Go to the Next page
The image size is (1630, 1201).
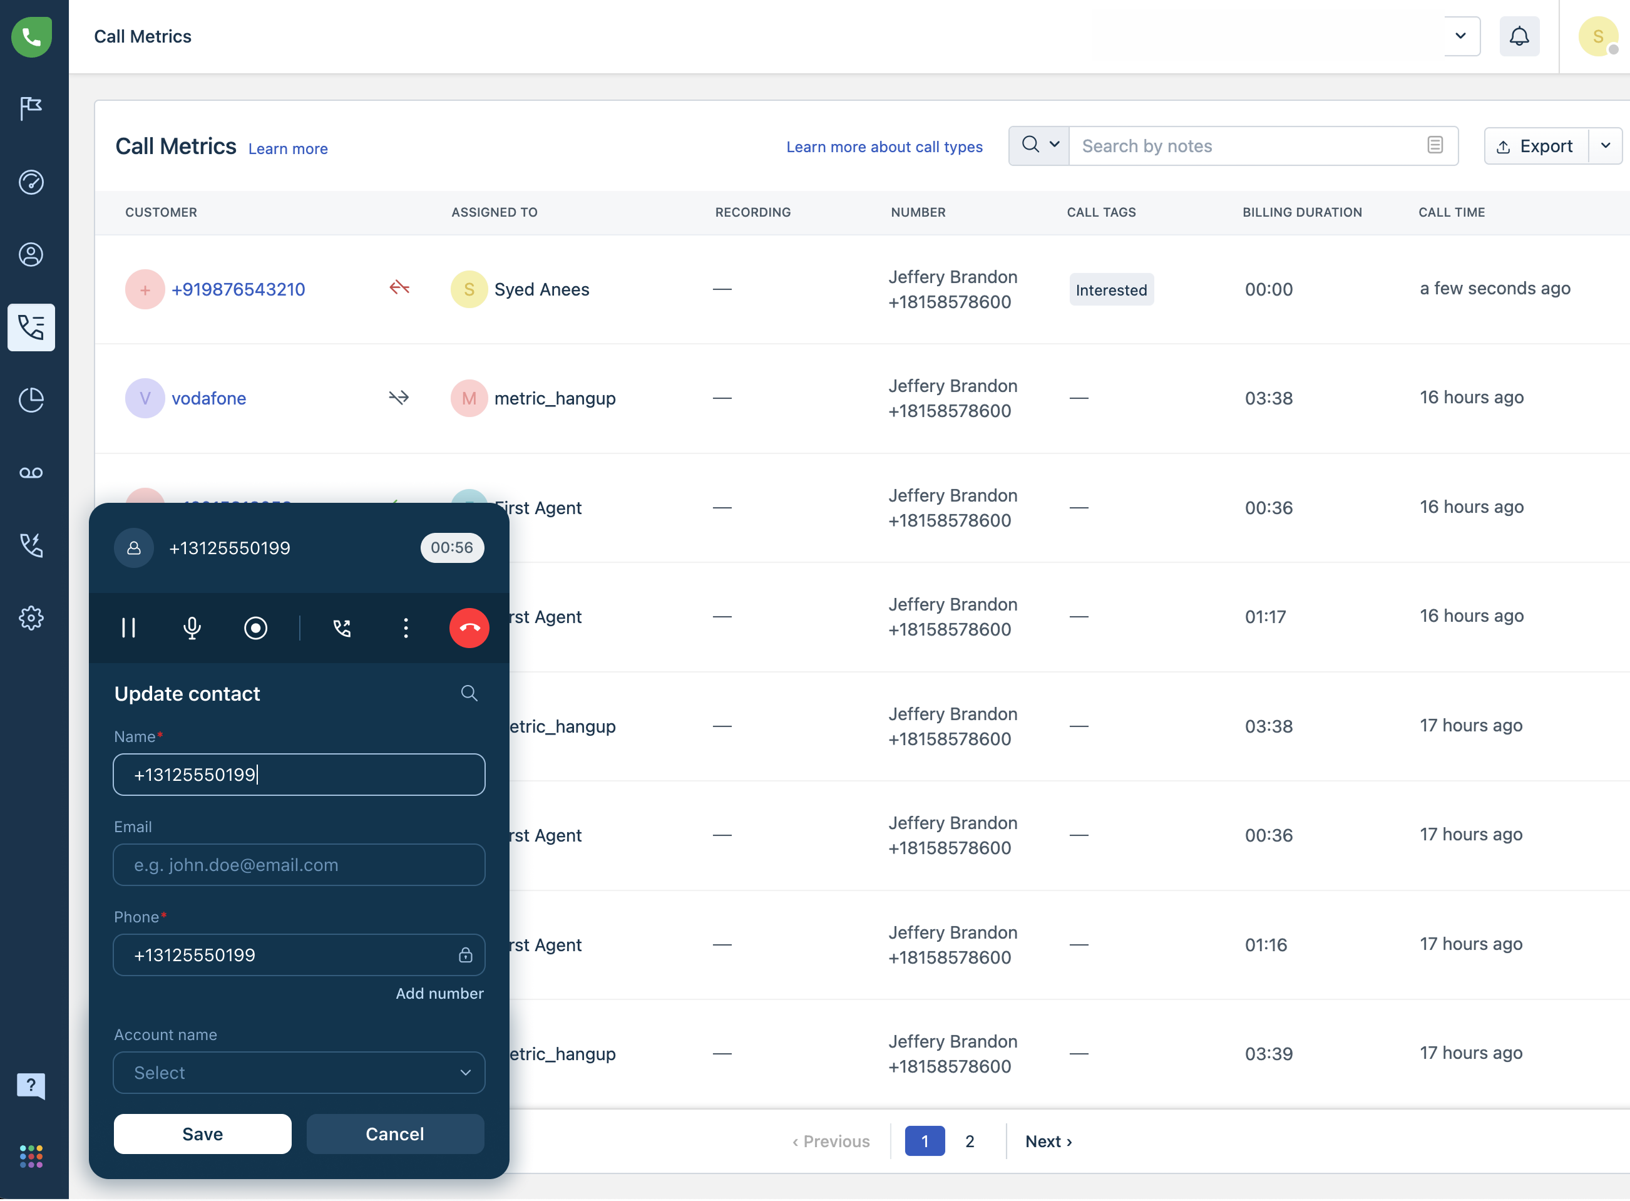[x=1048, y=1142]
